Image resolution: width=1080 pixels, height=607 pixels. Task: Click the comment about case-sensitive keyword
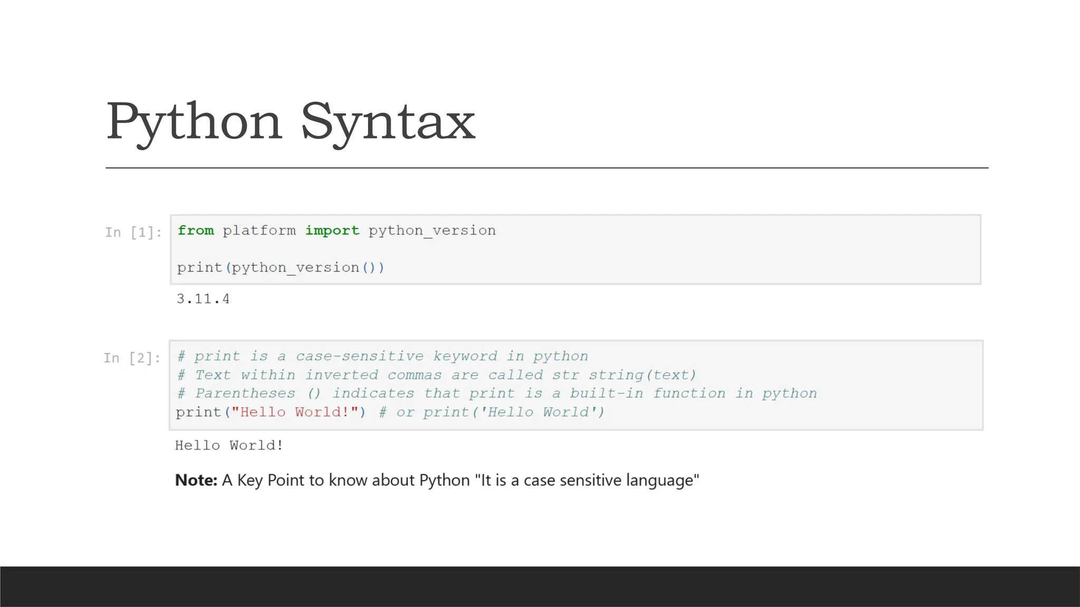tap(383, 356)
